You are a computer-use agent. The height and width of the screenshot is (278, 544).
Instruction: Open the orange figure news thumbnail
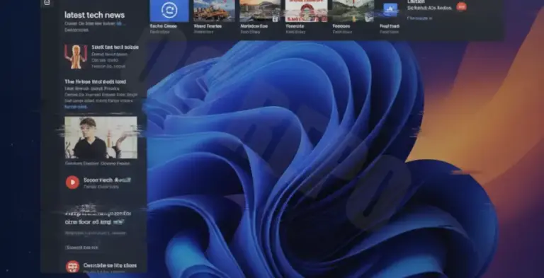[x=76, y=57]
